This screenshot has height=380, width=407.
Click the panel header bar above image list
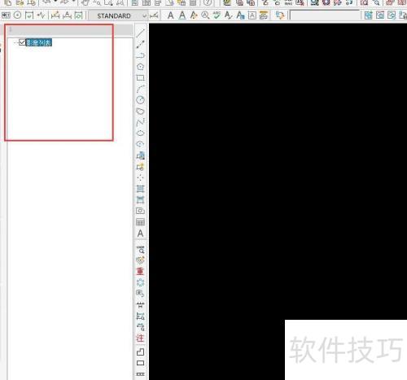(59, 29)
